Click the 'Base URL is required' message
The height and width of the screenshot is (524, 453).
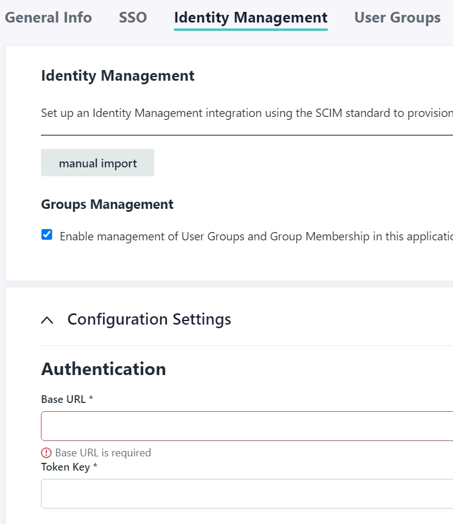103,453
